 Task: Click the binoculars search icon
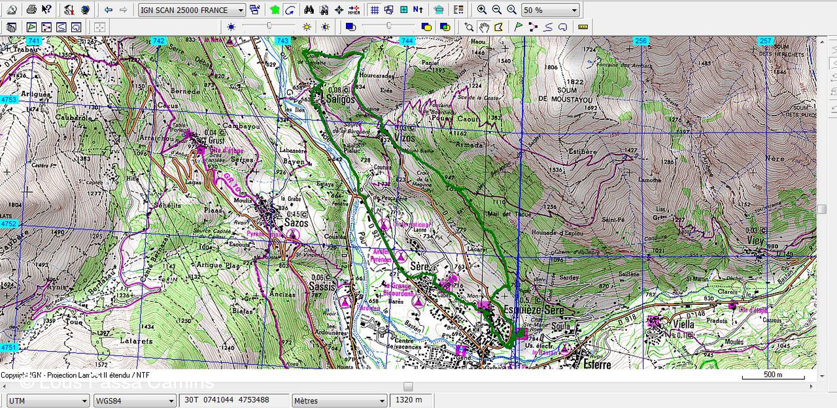[309, 10]
